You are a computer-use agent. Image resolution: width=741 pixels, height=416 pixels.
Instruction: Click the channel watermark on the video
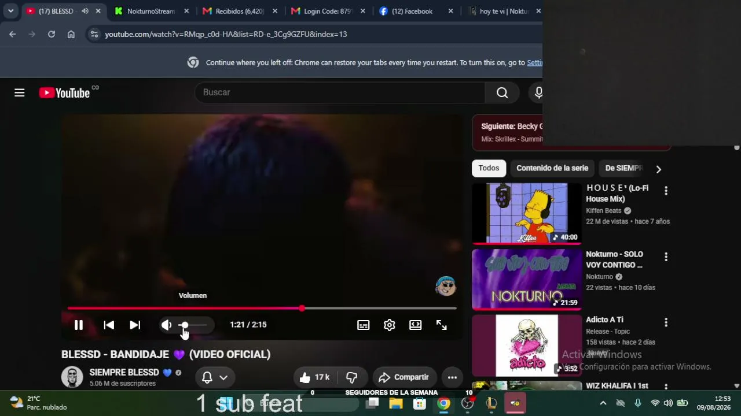(446, 285)
